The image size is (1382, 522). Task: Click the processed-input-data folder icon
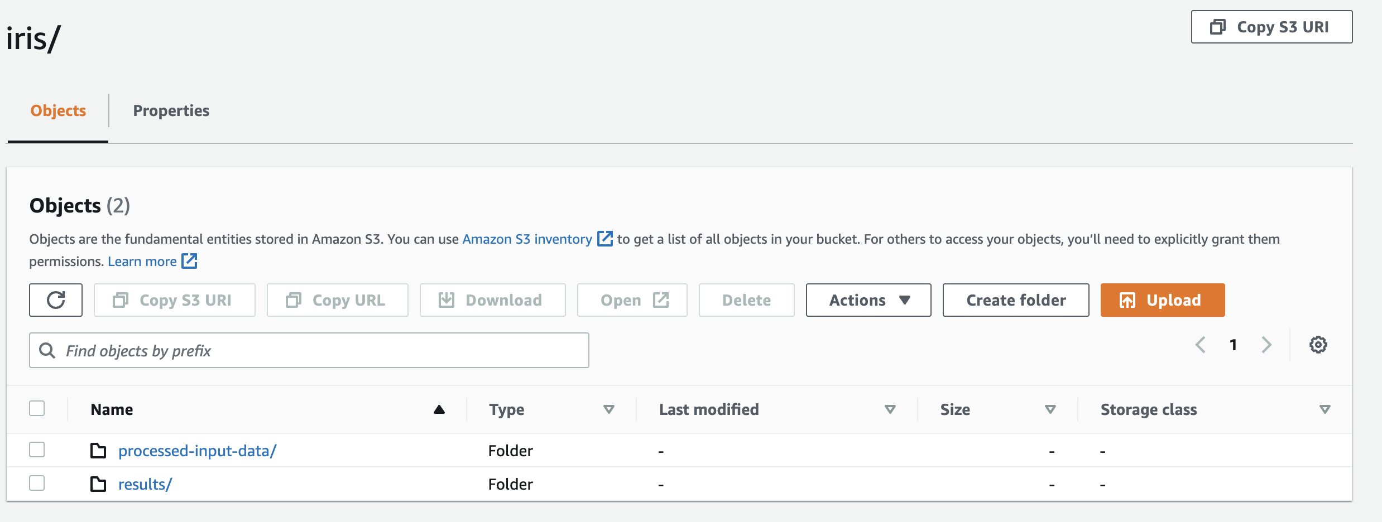click(x=98, y=451)
